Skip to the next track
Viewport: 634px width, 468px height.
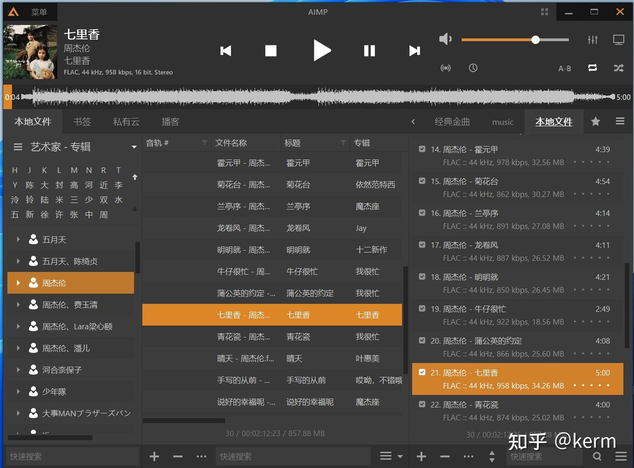click(x=415, y=51)
